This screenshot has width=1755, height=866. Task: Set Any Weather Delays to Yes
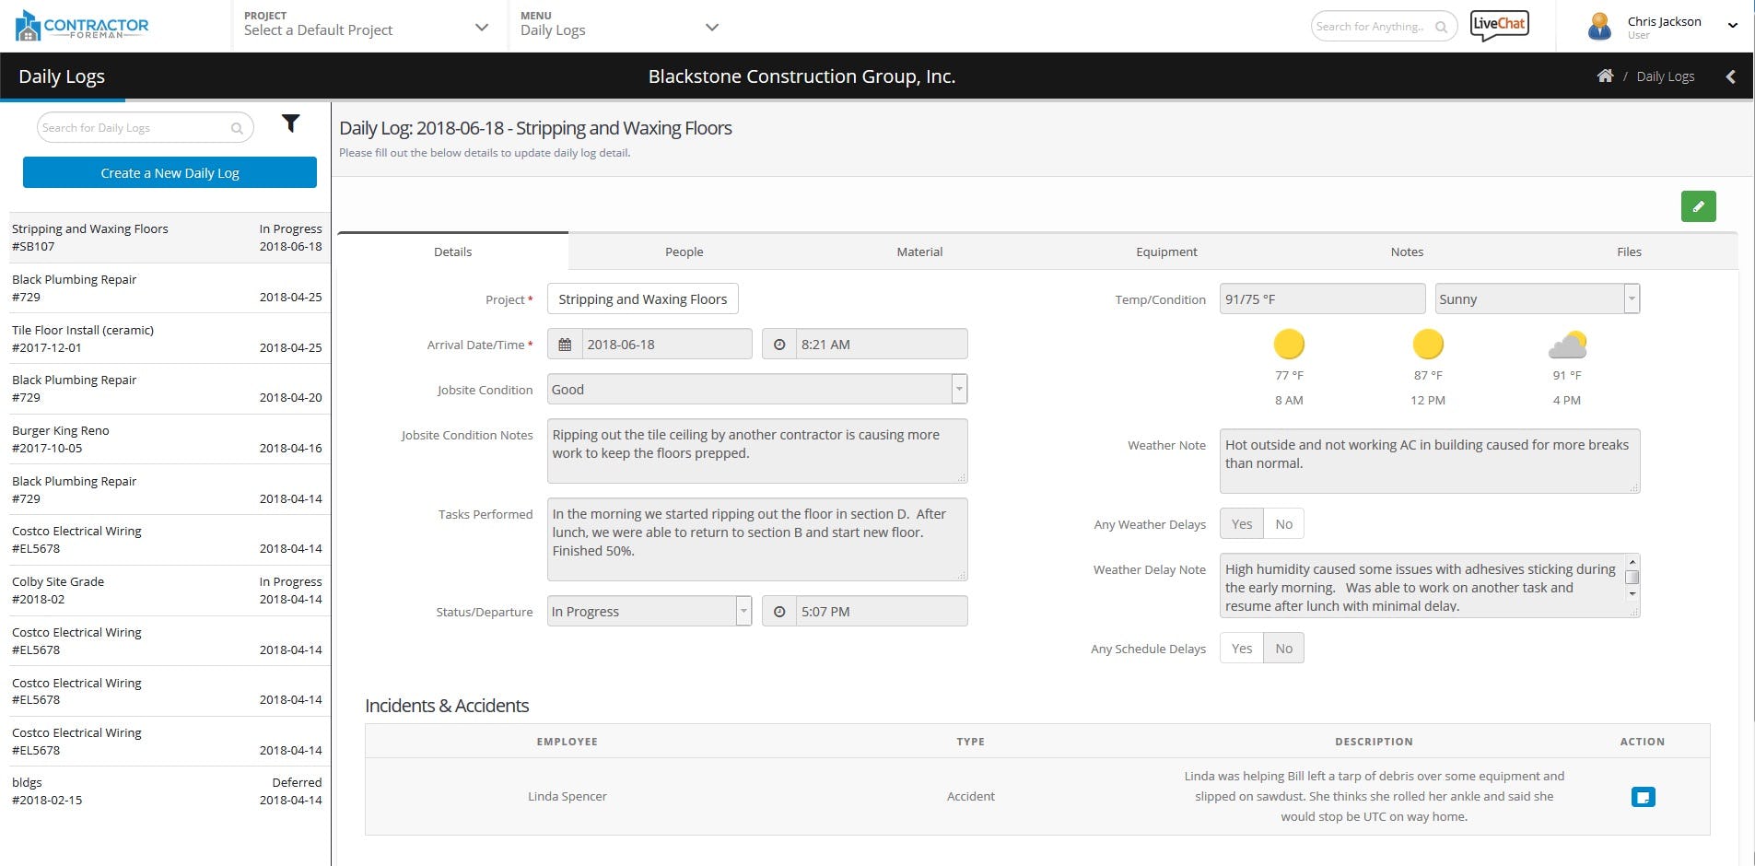click(1242, 524)
